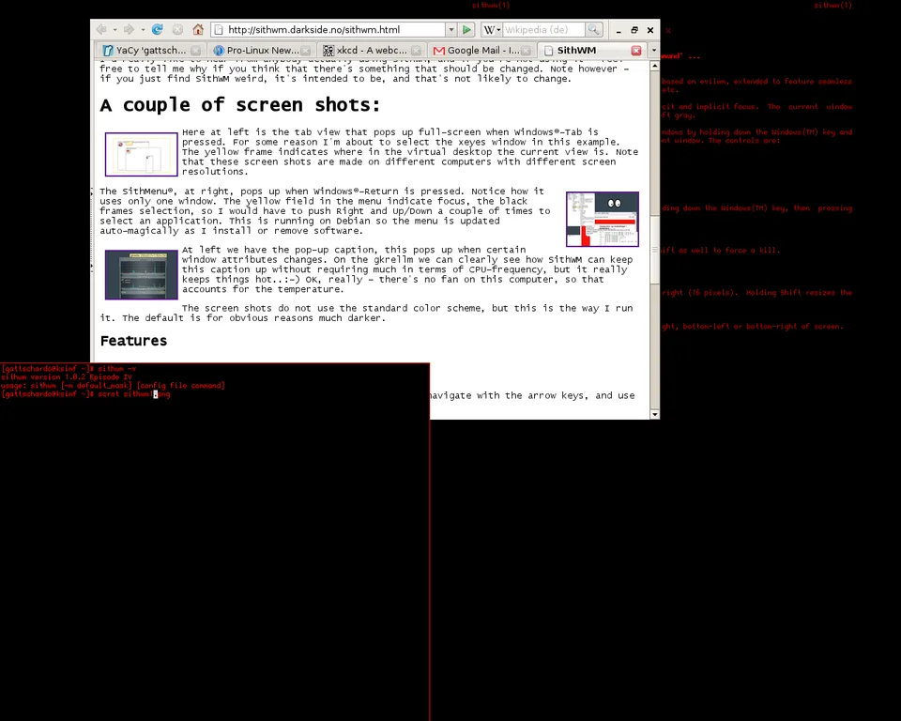Open the tab view screenshot thumbnail
The width and height of the screenshot is (901, 721).
coord(142,154)
